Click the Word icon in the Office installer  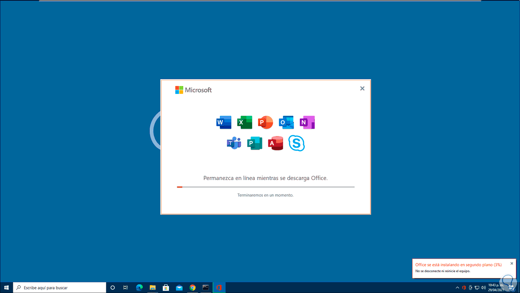click(x=224, y=122)
